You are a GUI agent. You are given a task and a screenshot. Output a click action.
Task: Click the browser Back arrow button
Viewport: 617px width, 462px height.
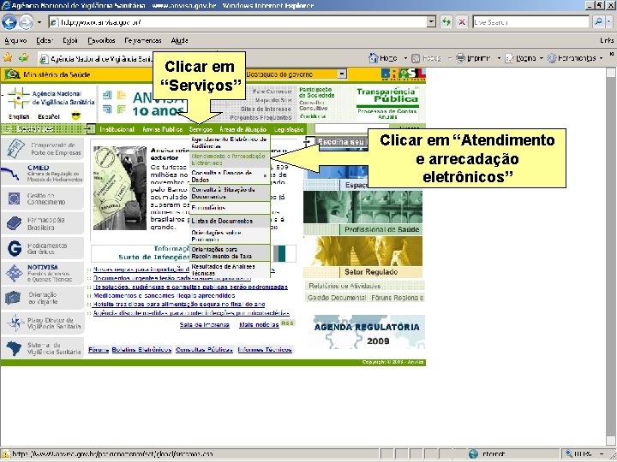(9, 22)
